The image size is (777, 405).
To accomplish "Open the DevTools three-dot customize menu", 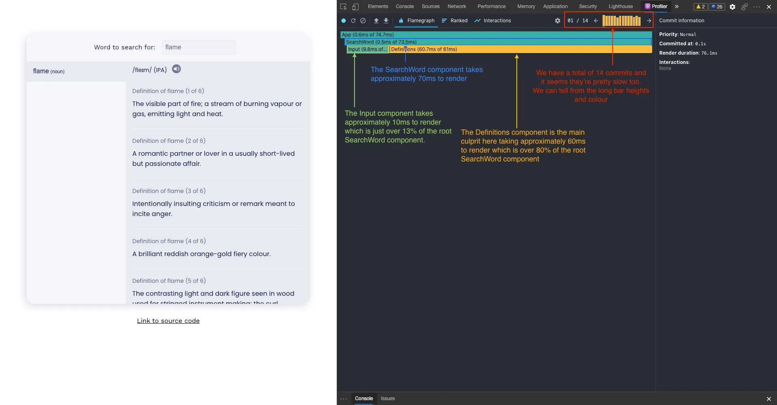I will tap(757, 6).
